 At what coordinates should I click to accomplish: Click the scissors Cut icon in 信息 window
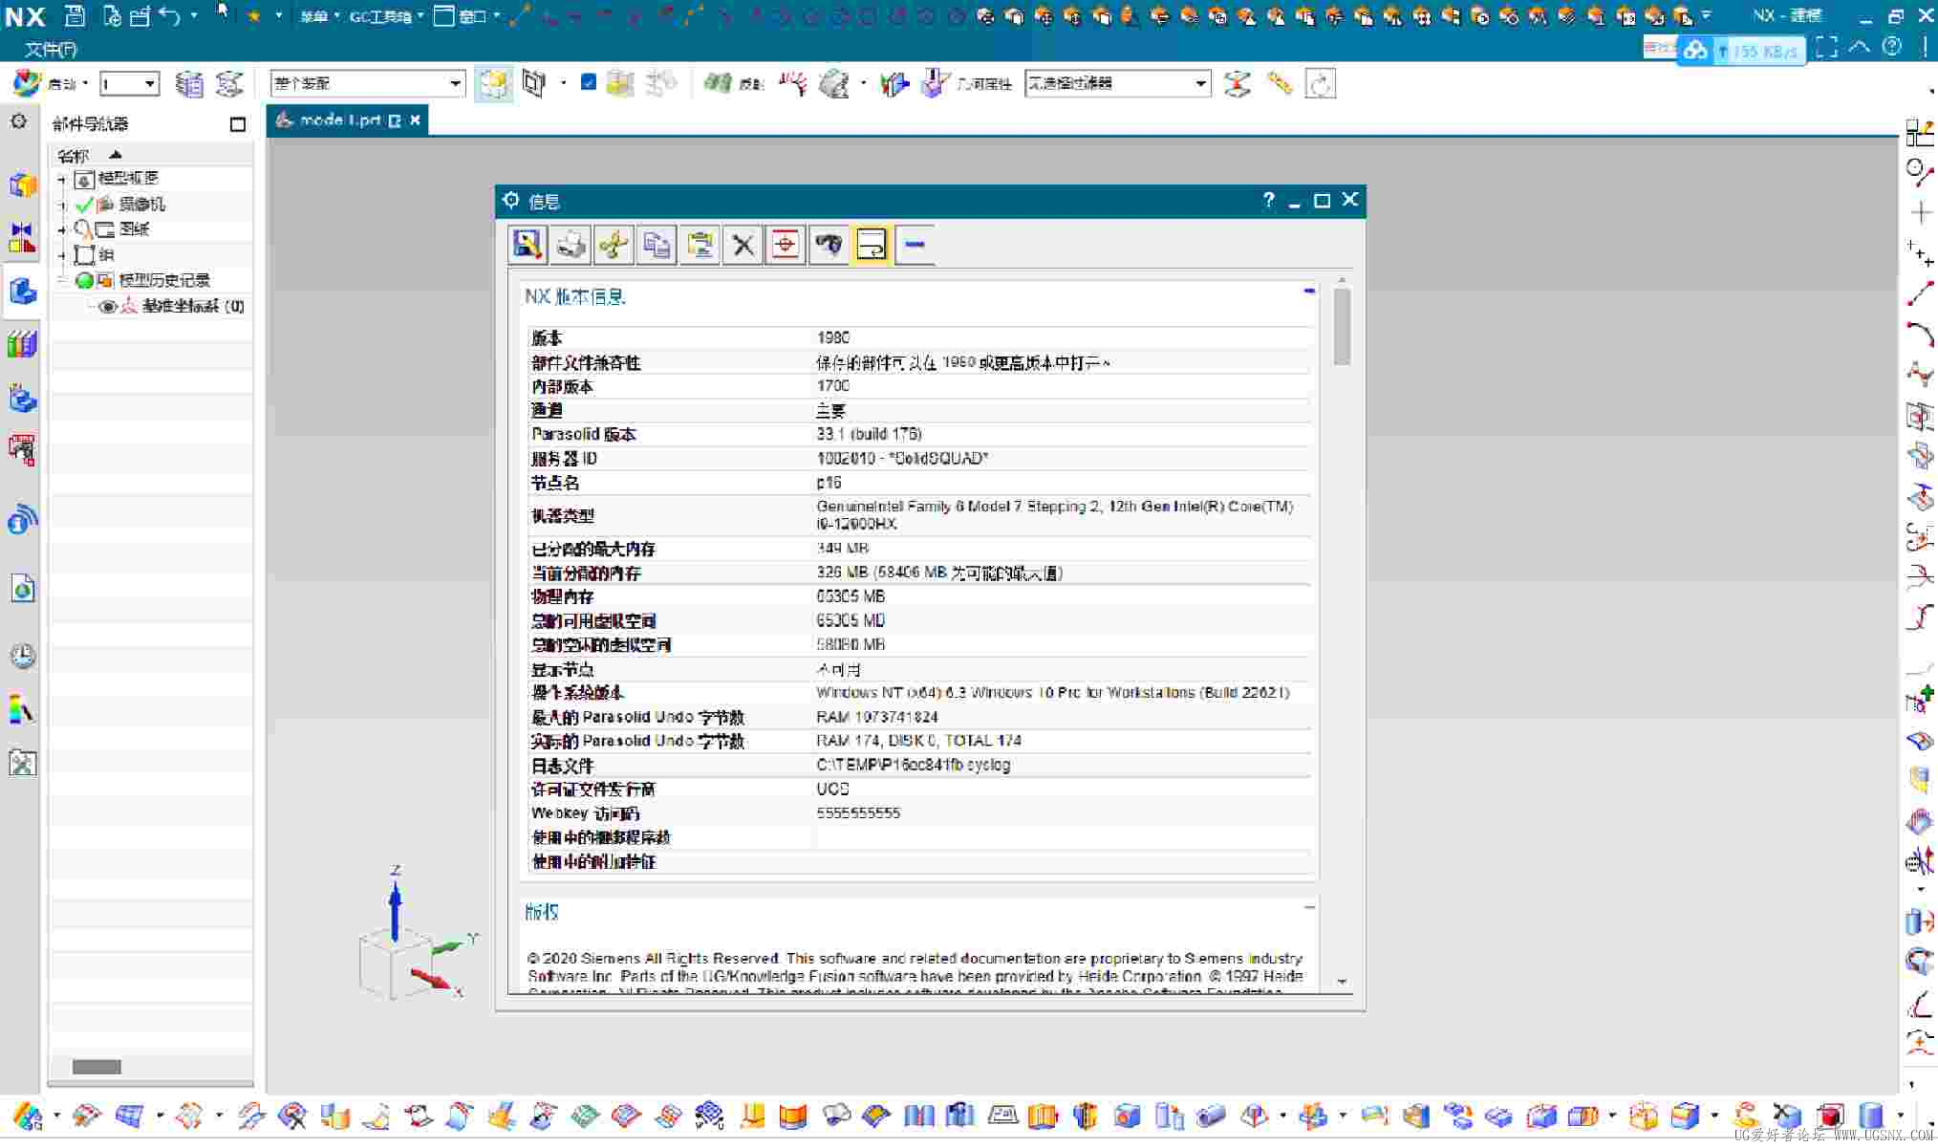point(614,245)
